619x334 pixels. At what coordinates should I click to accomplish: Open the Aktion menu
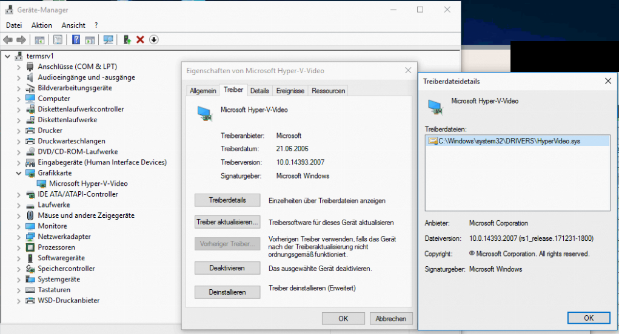click(x=41, y=25)
